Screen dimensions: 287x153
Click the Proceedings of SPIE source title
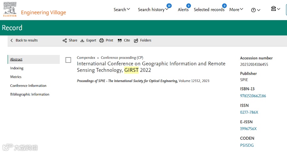click(127, 81)
